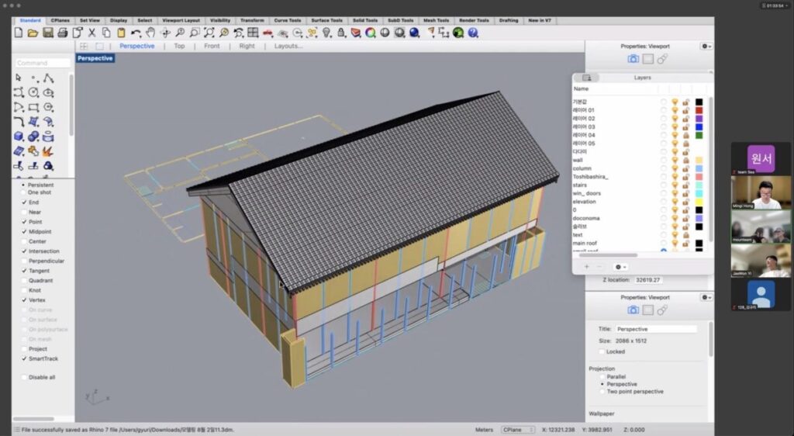This screenshot has width=794, height=436.
Task: Open the camera viewport properties icon
Action: click(633, 59)
